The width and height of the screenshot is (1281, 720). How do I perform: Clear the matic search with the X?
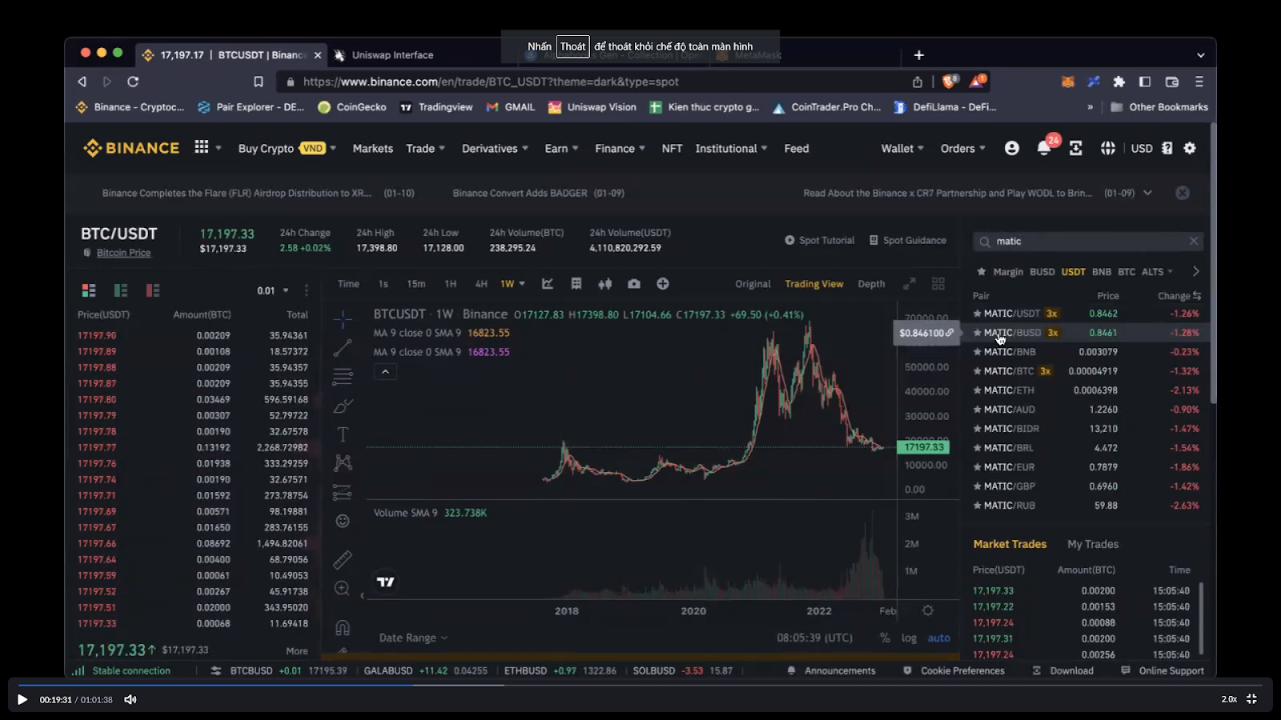pyautogui.click(x=1194, y=241)
